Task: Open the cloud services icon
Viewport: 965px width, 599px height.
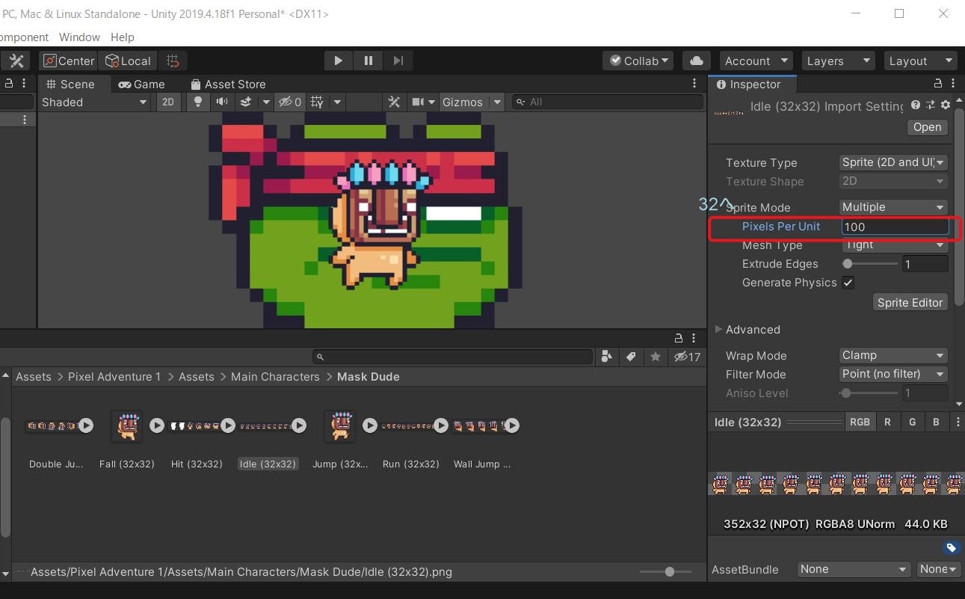Action: [x=696, y=61]
